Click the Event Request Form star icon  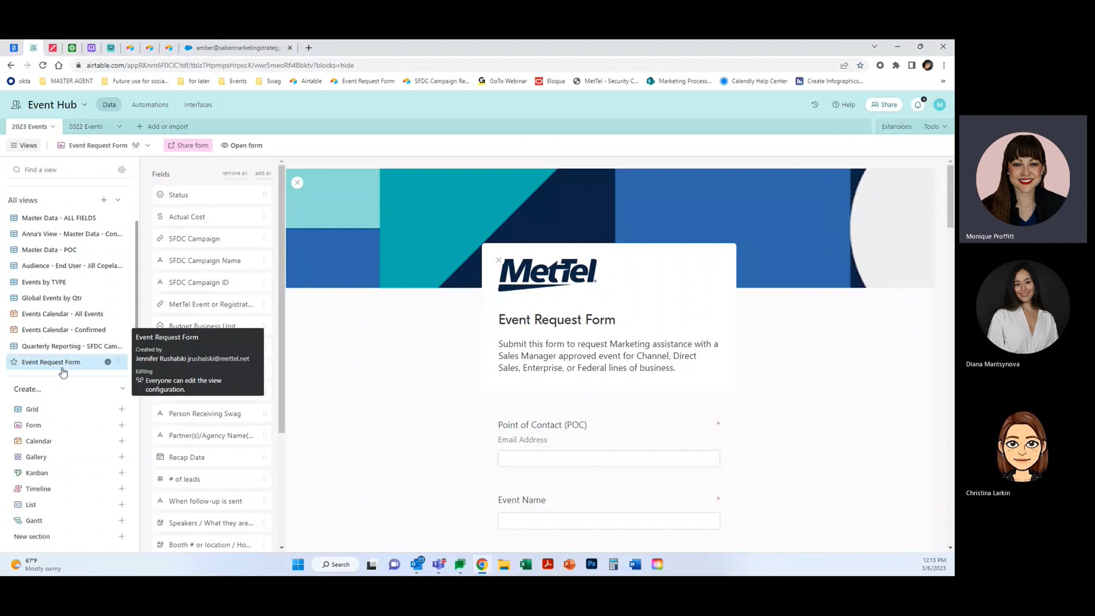point(14,362)
